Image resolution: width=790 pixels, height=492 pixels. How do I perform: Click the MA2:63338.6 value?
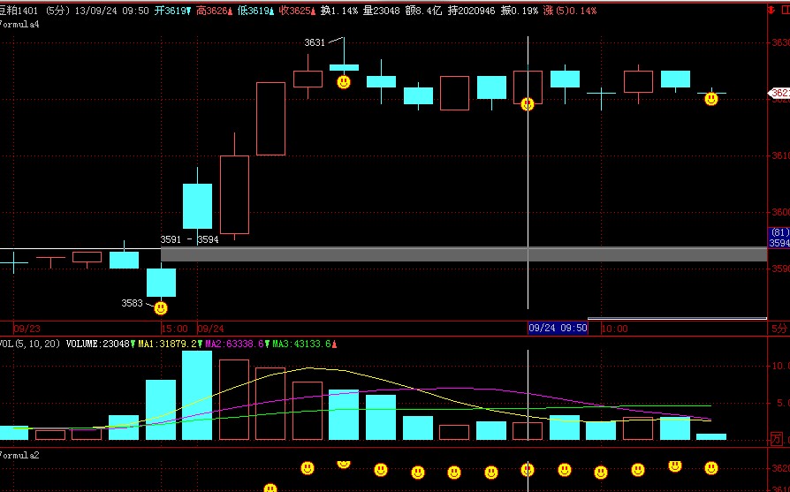click(235, 344)
